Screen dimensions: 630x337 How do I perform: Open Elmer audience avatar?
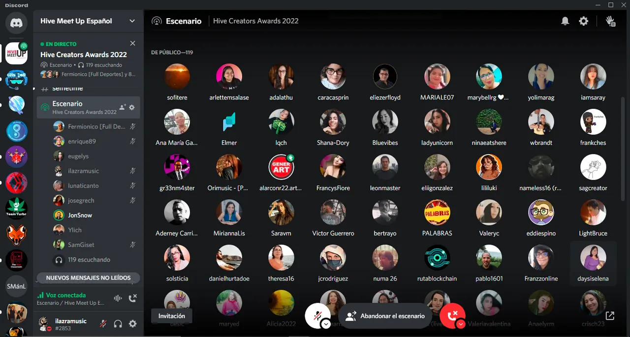pyautogui.click(x=229, y=122)
